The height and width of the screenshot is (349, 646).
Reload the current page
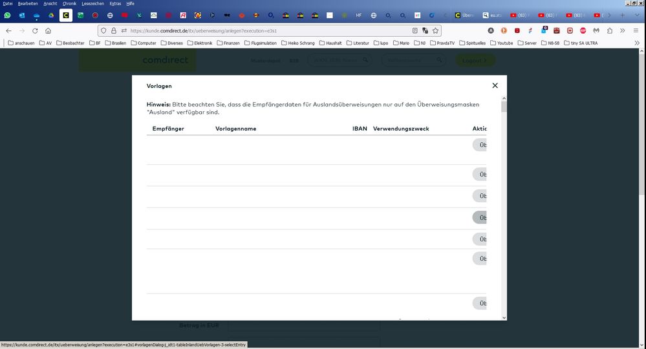(35, 30)
